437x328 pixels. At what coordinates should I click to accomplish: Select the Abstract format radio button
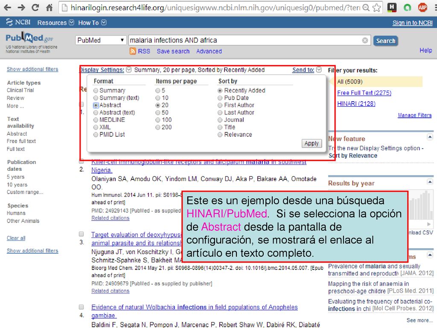[x=96, y=105]
